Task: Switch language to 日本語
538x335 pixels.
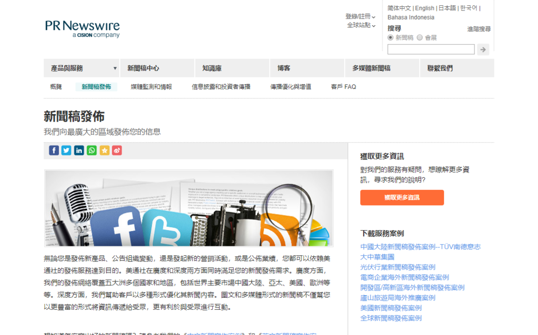Action: pyautogui.click(x=447, y=8)
